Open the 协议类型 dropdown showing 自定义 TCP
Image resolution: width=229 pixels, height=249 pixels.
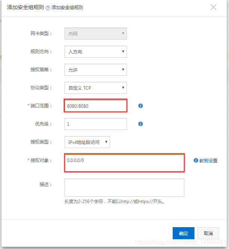(95, 88)
